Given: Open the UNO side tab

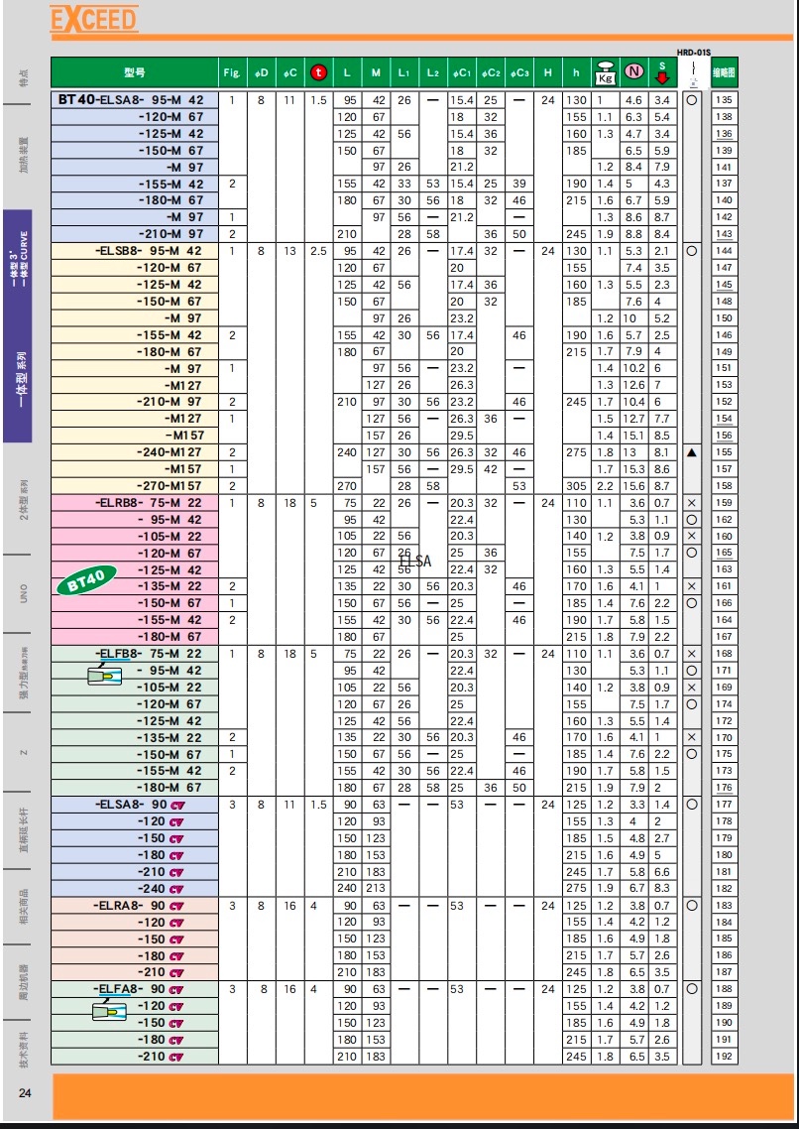Looking at the screenshot, I should pos(24,592).
